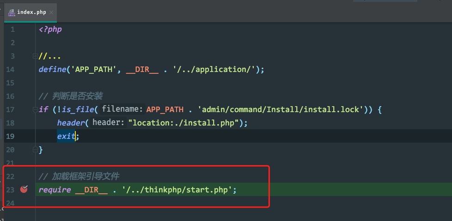Click the require keyword on line 23

pyautogui.click(x=55, y=190)
